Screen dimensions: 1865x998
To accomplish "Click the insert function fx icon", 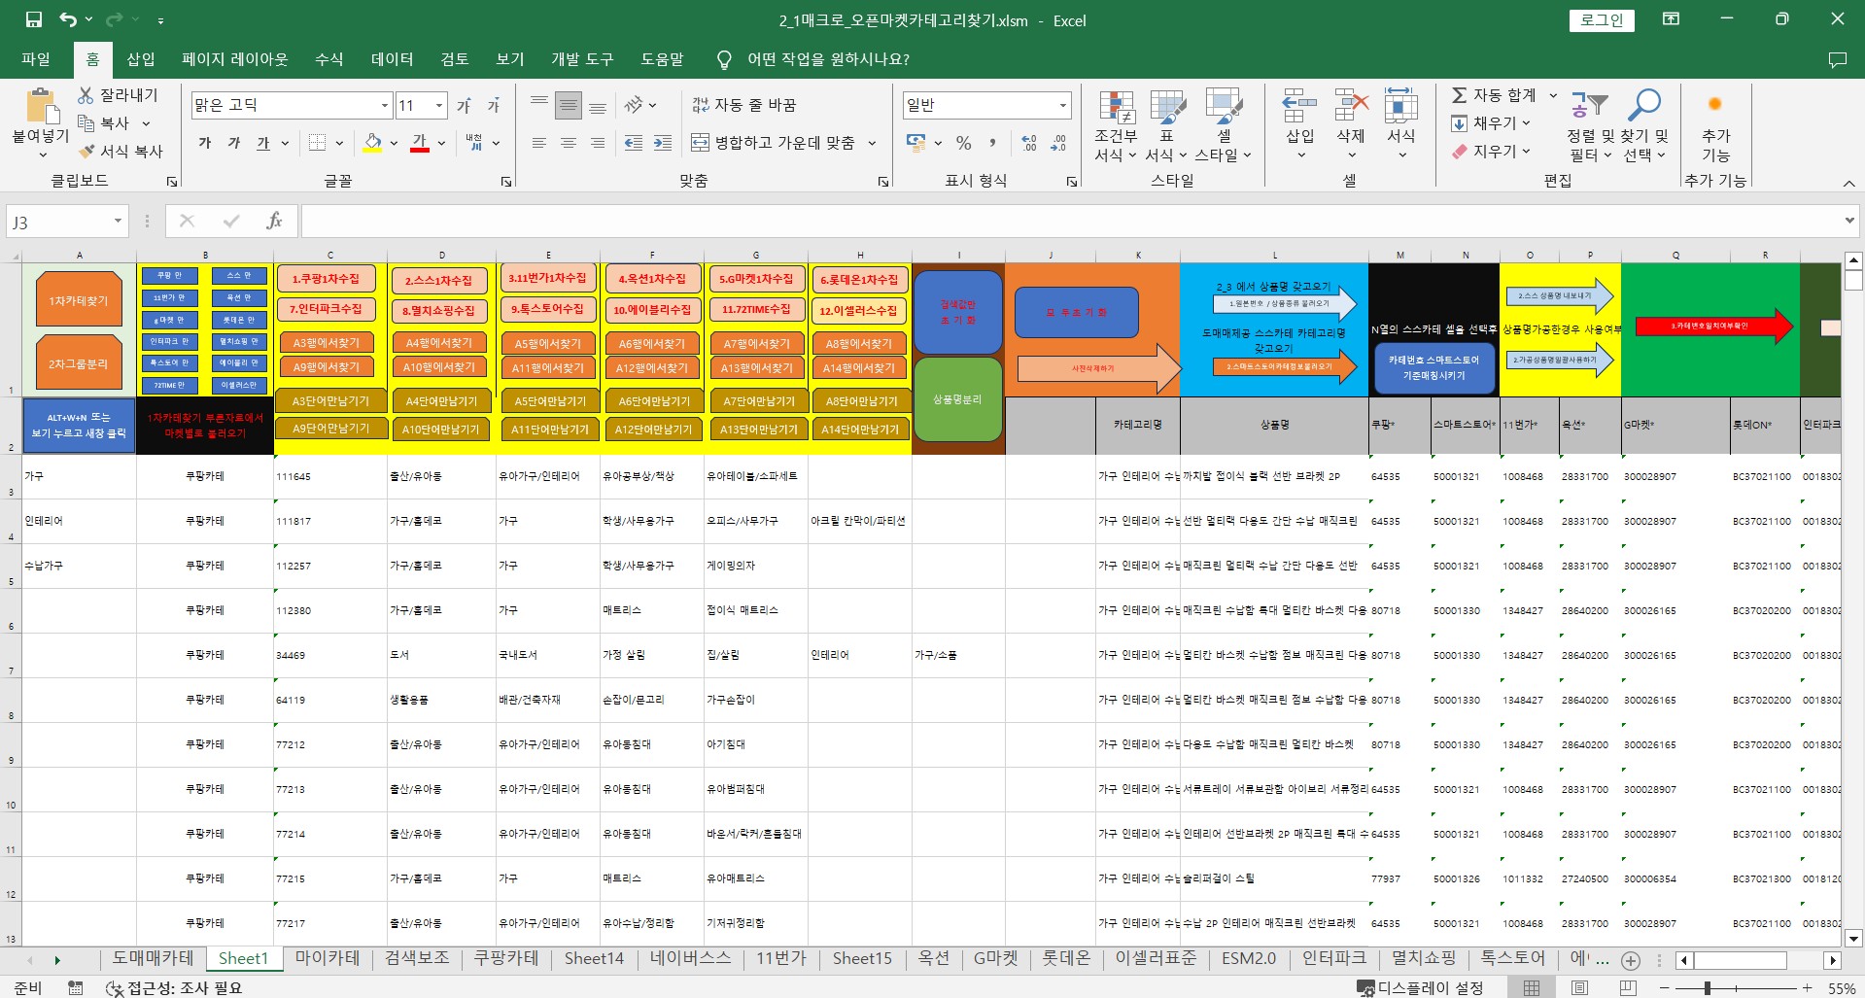I will [274, 222].
